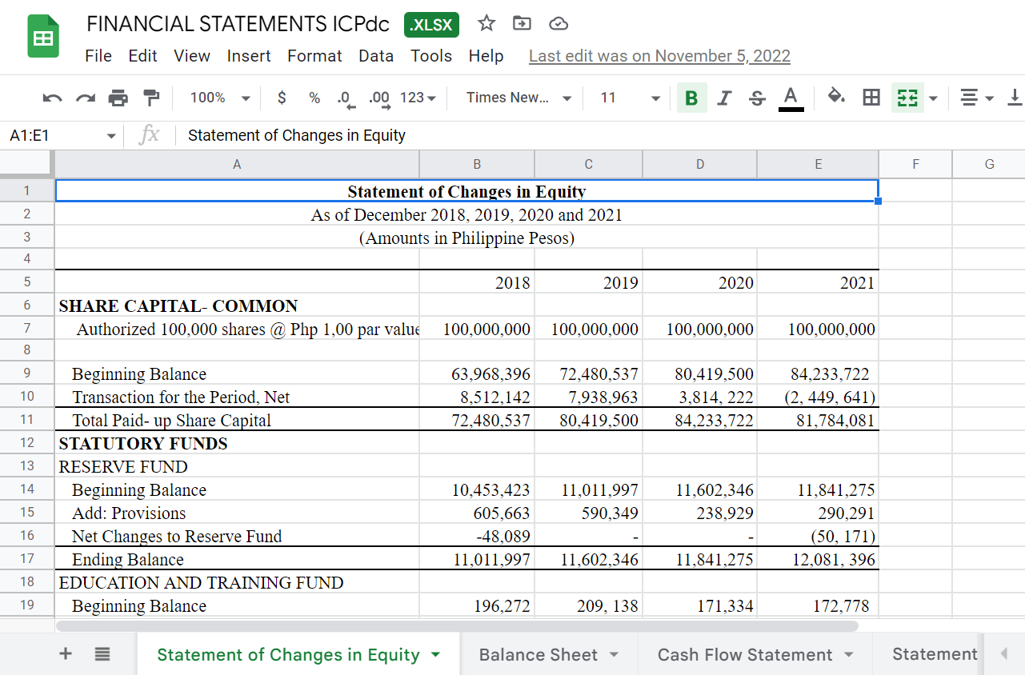Click the move to folder icon

522,24
